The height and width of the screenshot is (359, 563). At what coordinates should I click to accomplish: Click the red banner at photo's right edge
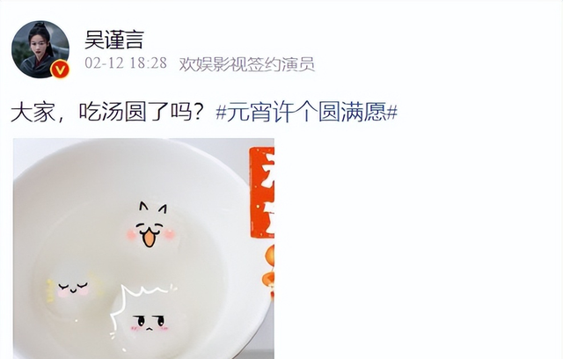[262, 193]
